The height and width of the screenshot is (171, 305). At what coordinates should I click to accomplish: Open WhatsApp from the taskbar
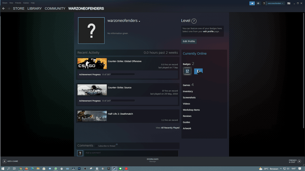pos(56,169)
